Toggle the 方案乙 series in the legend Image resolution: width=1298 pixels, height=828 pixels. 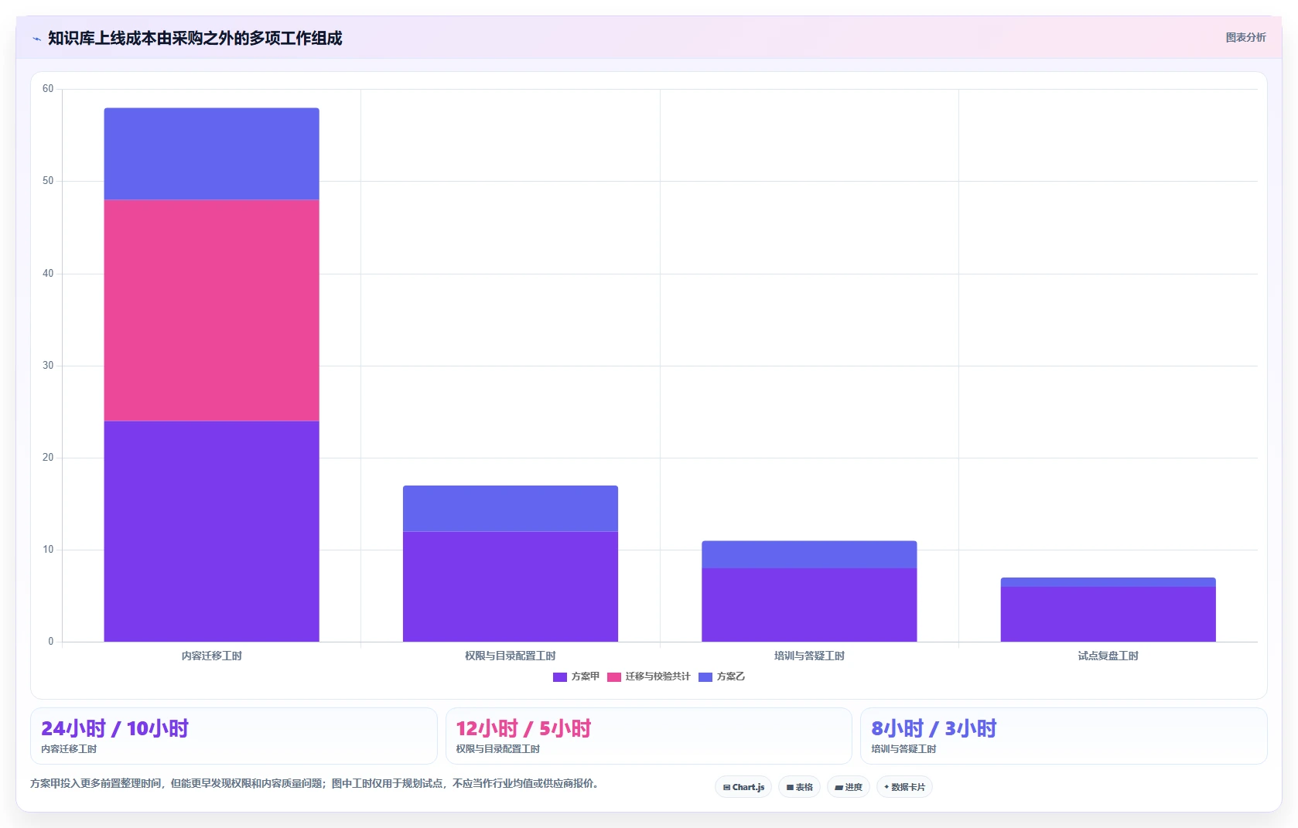coord(722,676)
